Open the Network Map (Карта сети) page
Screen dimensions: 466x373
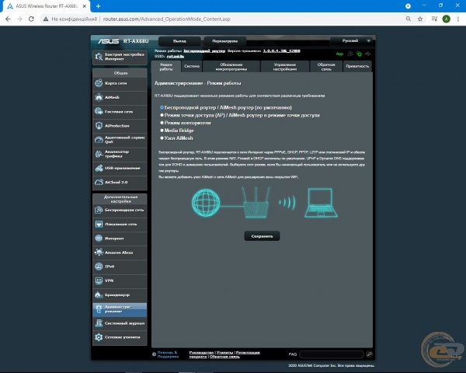[120, 83]
